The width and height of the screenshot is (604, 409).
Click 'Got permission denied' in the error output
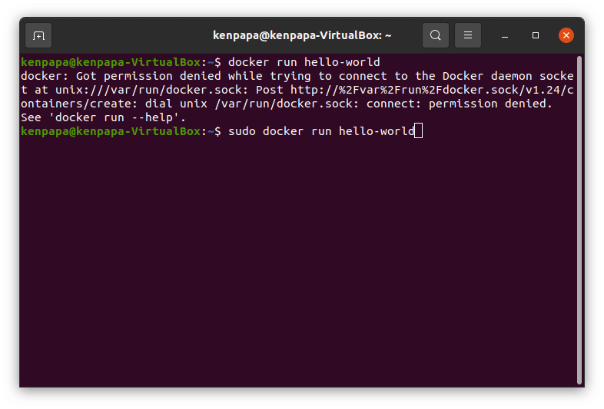click(x=148, y=76)
